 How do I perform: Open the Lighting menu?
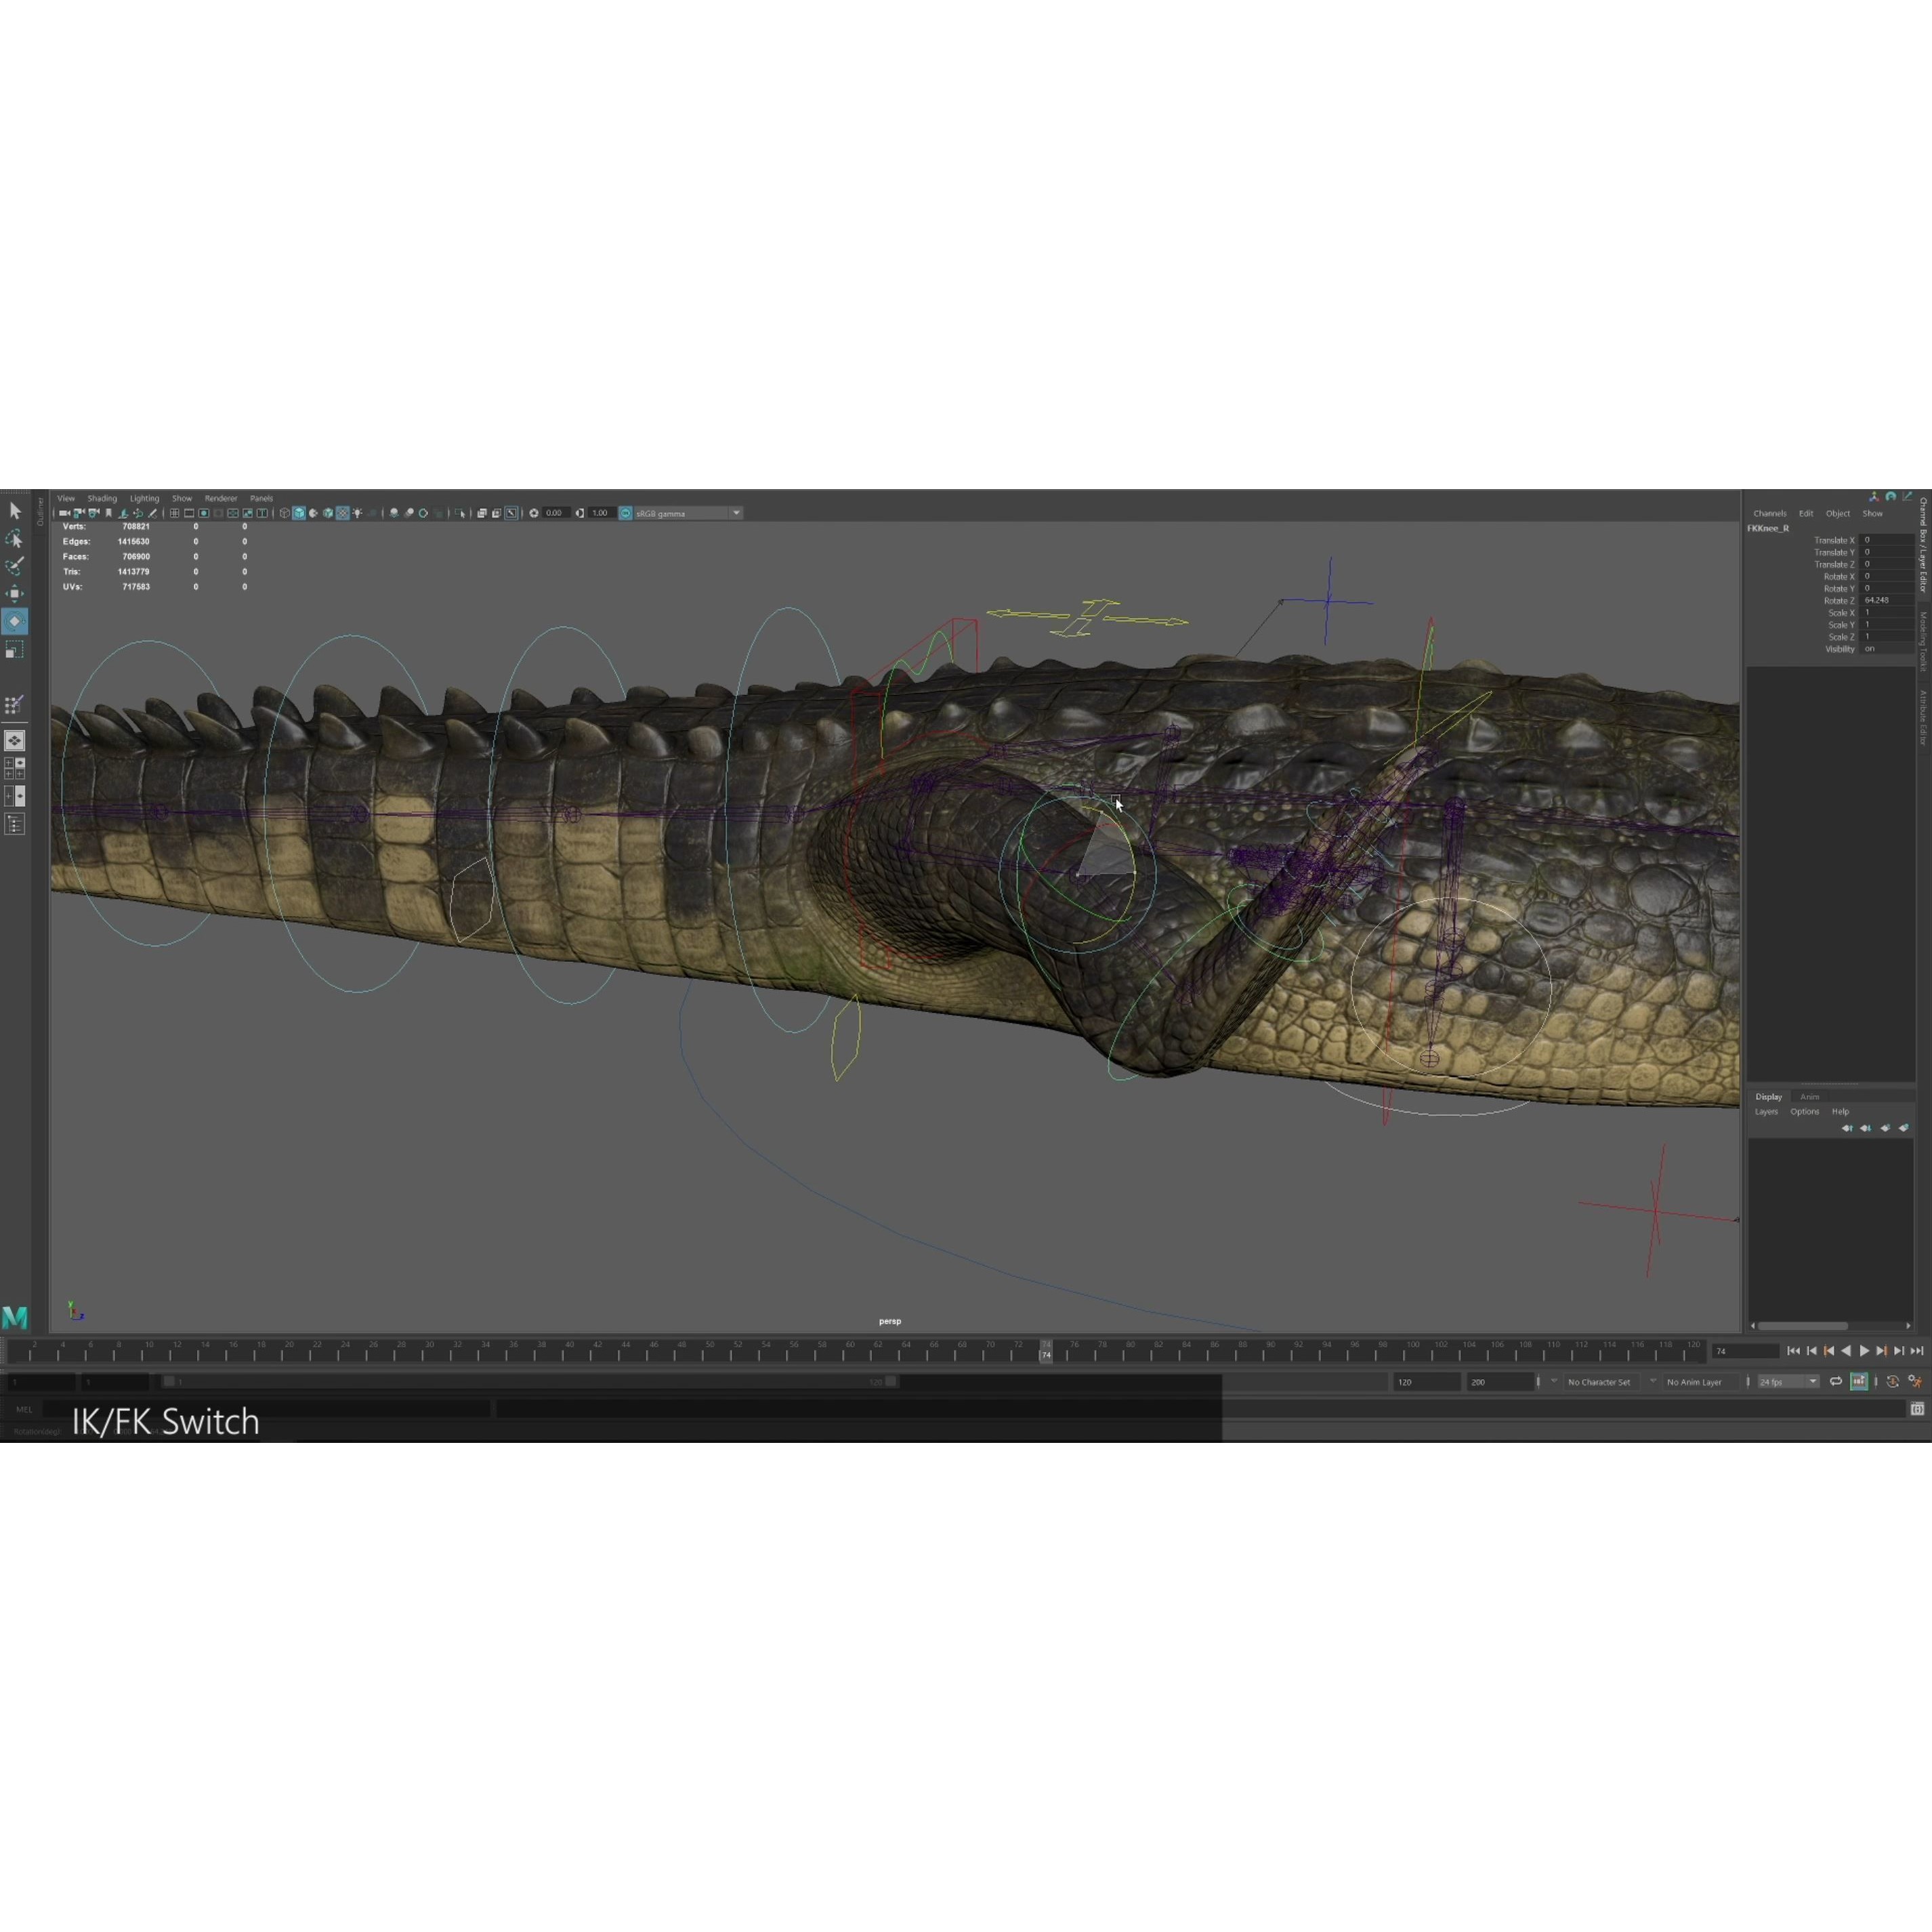pos(145,498)
